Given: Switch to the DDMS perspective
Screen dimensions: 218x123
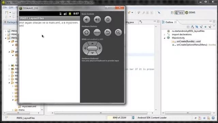Looking at the screenshot, I should tap(190, 13).
